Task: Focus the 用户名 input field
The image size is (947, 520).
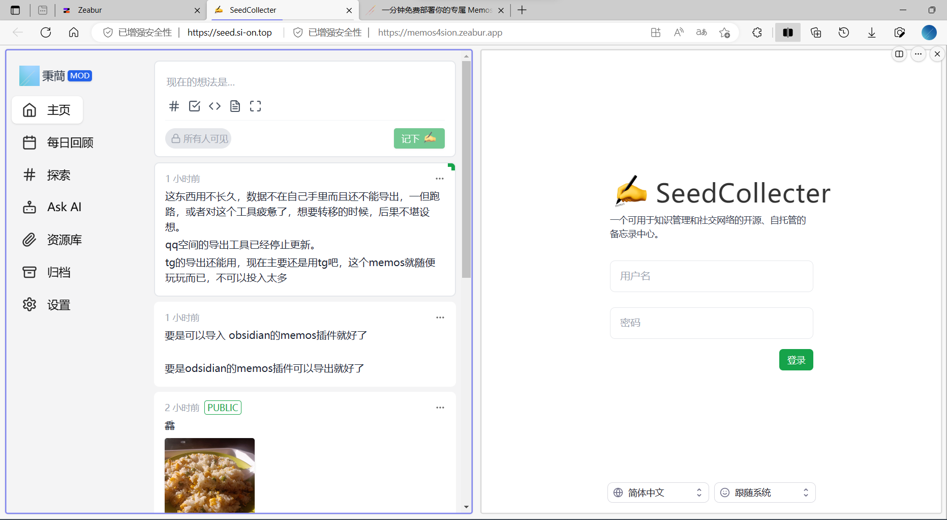Action: 711,276
